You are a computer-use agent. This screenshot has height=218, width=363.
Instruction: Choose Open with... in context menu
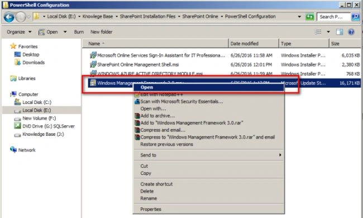209,108
